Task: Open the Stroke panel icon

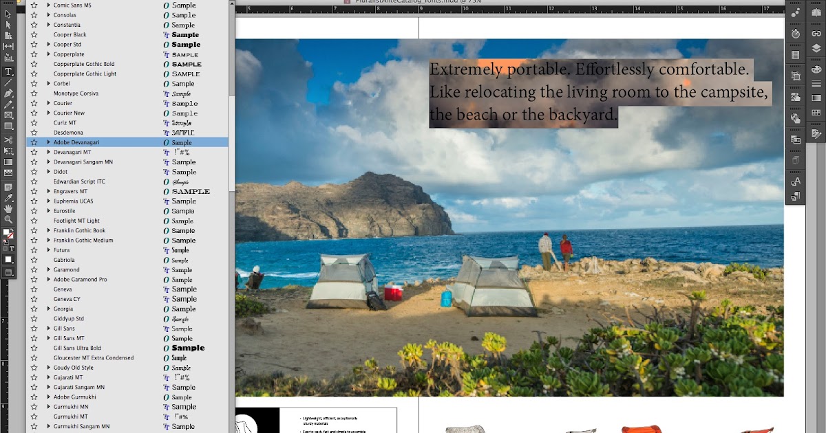Action: 816,82
